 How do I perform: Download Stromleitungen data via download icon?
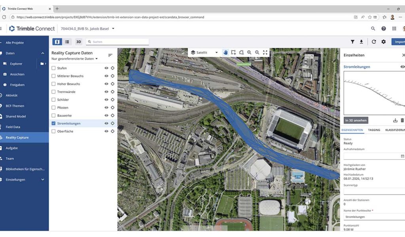tap(395, 120)
